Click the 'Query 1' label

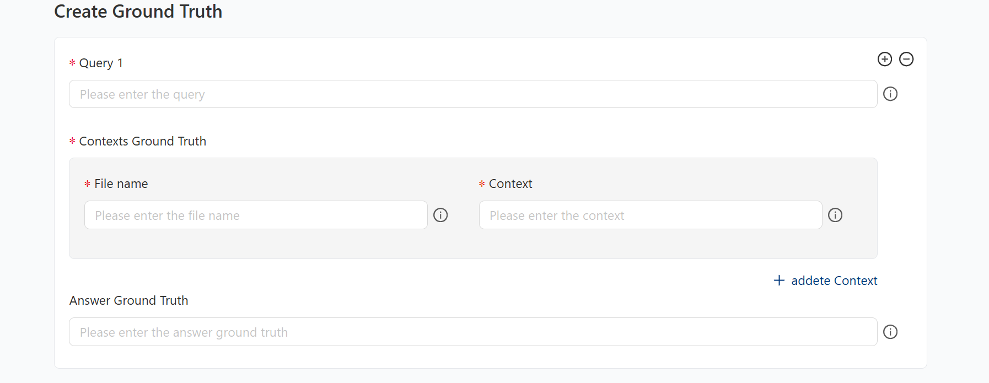click(x=101, y=63)
